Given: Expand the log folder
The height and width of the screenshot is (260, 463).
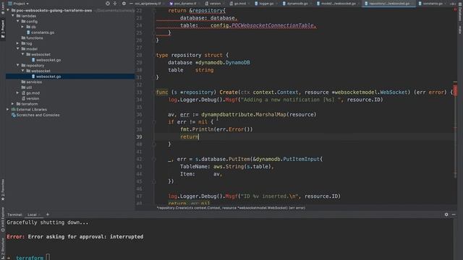Looking at the screenshot, I should pos(18,43).
